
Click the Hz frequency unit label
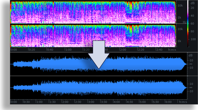tap(185, 22)
